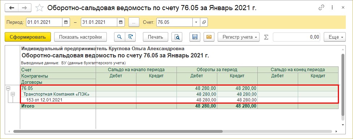Viewport: 353px width, 139px height.
Task: Click the sum field showing 0,00
Action: click(297, 37)
